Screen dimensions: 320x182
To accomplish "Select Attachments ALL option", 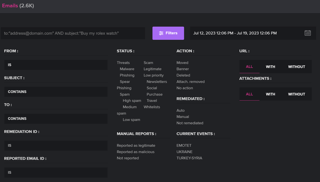I will click(x=249, y=94).
